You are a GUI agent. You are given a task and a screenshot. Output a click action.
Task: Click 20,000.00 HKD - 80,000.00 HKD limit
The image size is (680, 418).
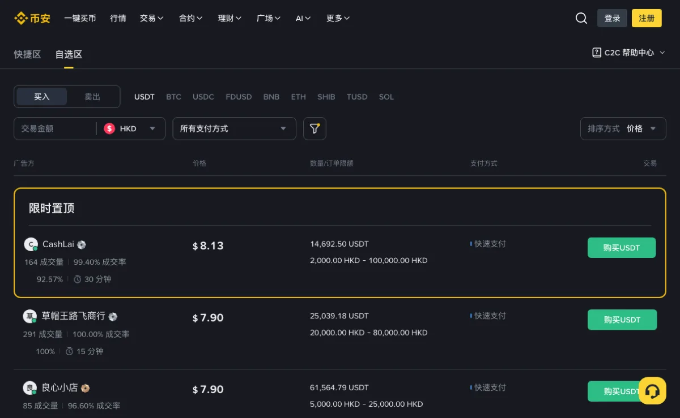point(369,333)
